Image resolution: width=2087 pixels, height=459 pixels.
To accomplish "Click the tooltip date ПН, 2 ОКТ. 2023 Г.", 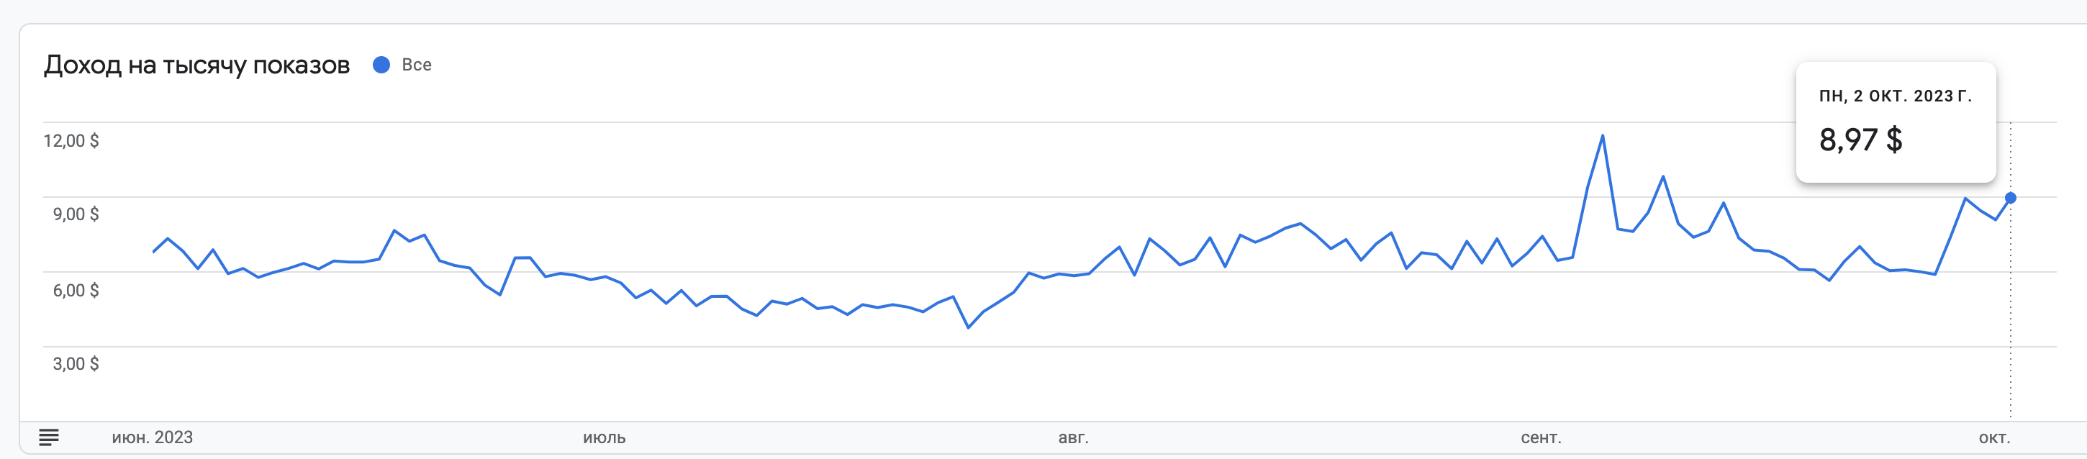I will click(x=1895, y=96).
